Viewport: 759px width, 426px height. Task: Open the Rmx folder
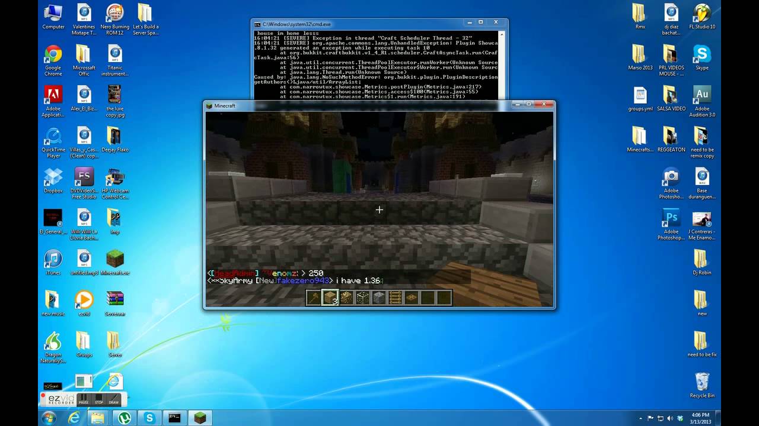[x=640, y=17]
